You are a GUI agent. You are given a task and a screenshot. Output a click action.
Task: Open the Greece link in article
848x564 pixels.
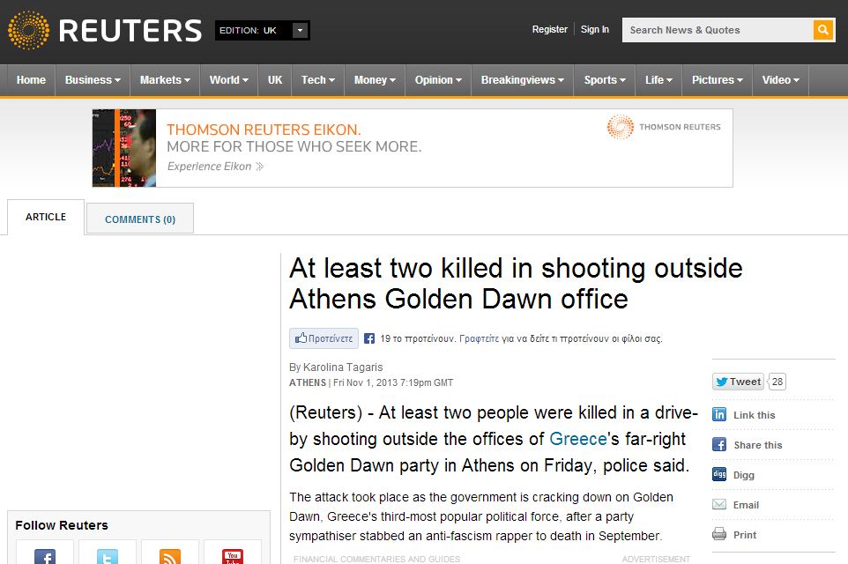(577, 439)
